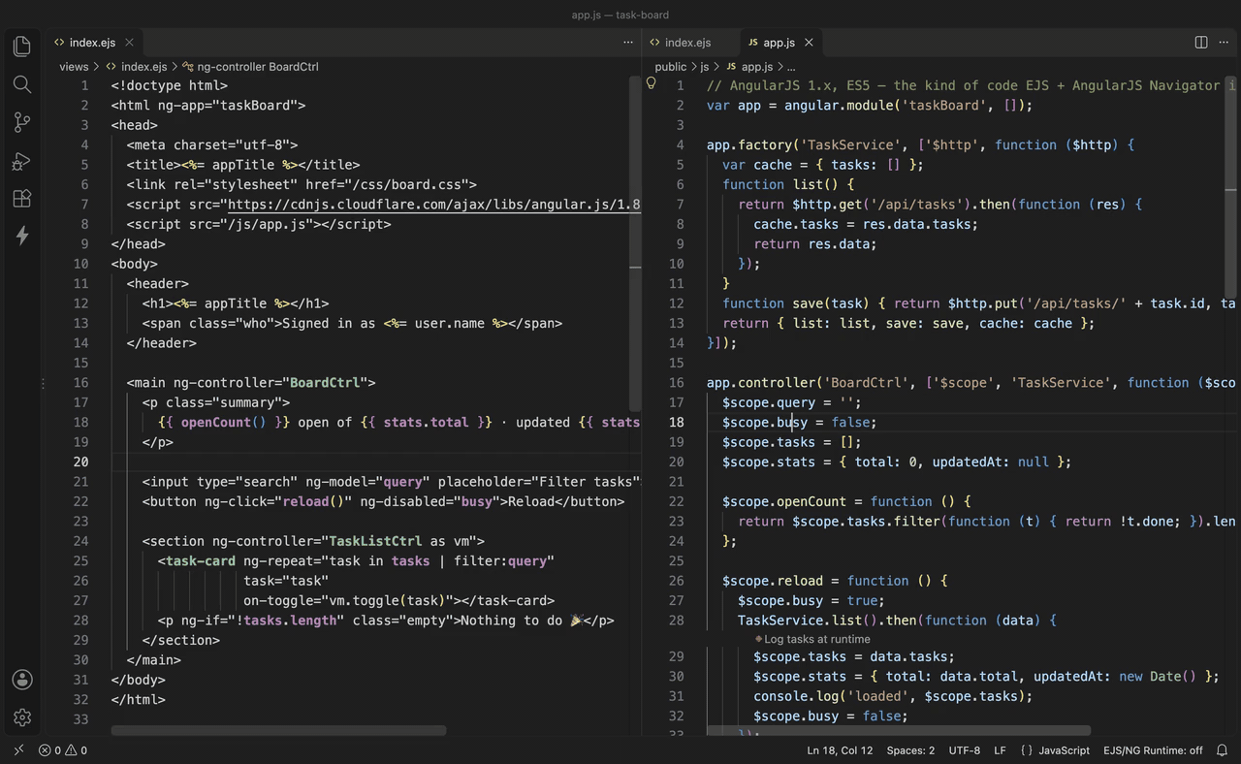The width and height of the screenshot is (1241, 764).
Task: Expand the 'views' breadcrumb folder
Action: [74, 67]
